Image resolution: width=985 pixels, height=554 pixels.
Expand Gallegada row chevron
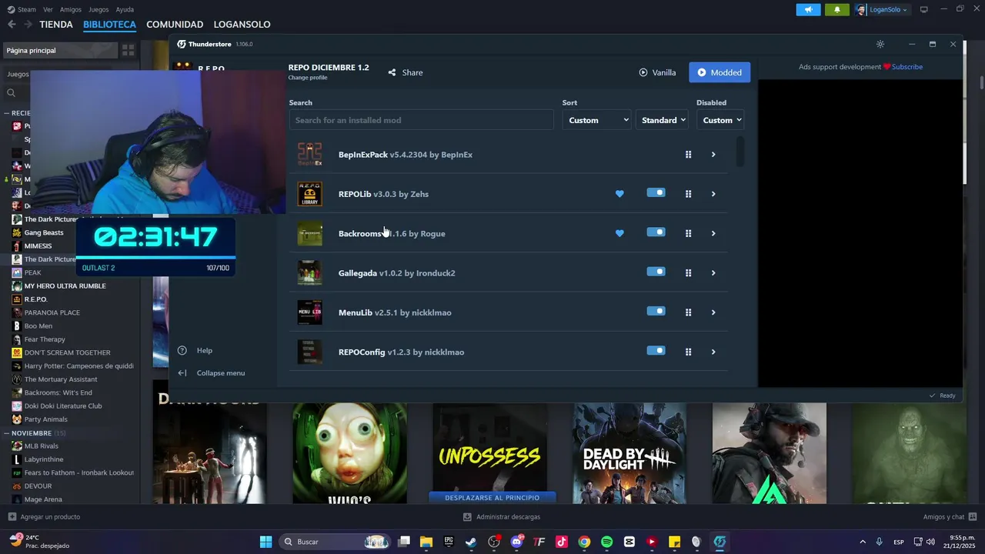pyautogui.click(x=713, y=273)
